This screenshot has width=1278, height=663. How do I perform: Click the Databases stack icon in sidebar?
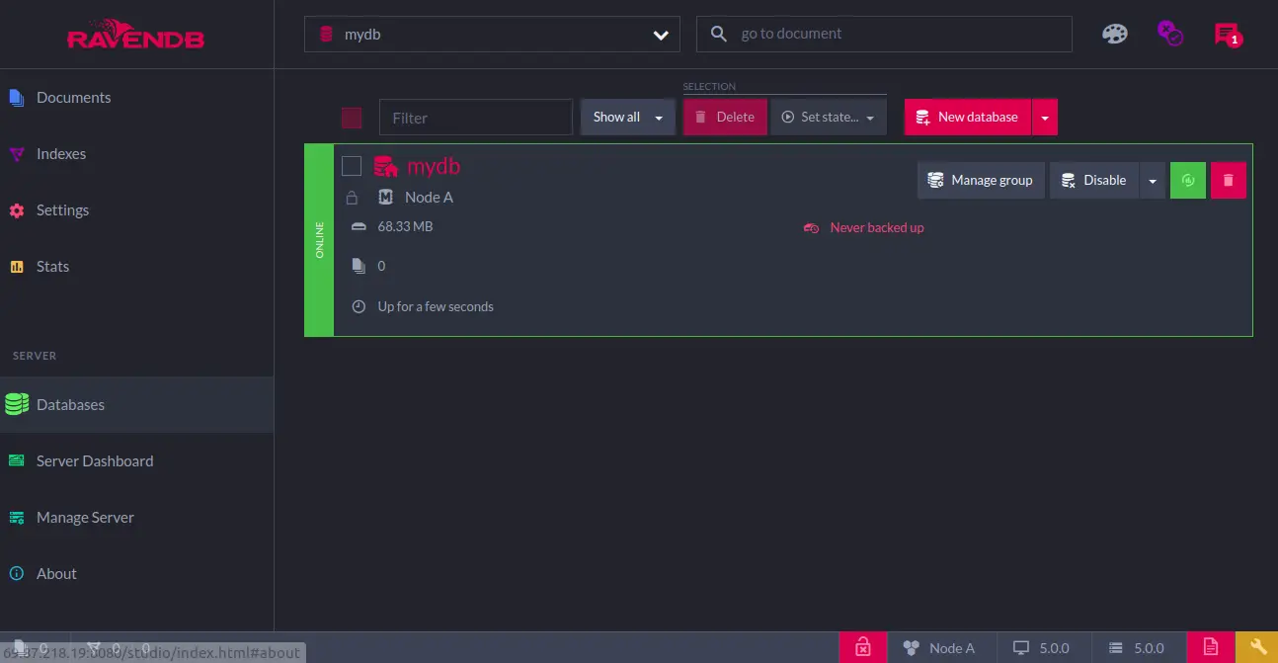pos(16,404)
